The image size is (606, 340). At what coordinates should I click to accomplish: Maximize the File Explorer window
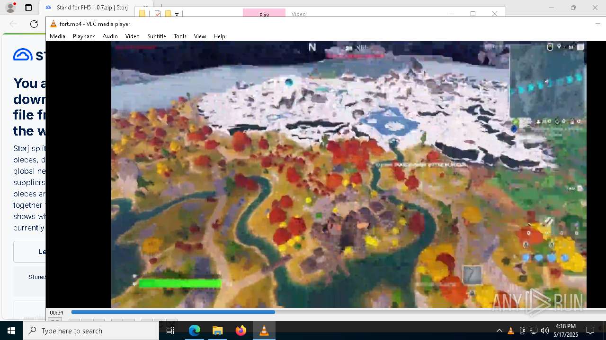(x=472, y=14)
